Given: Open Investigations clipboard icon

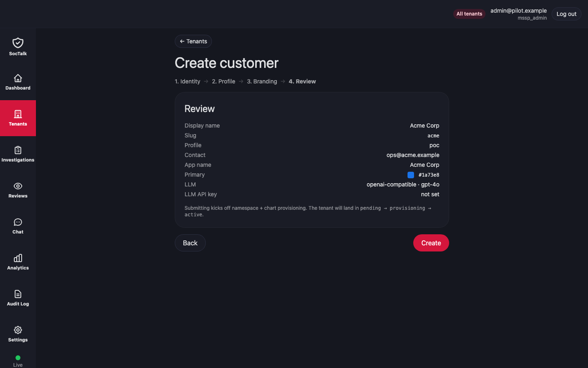Looking at the screenshot, I should (x=18, y=150).
